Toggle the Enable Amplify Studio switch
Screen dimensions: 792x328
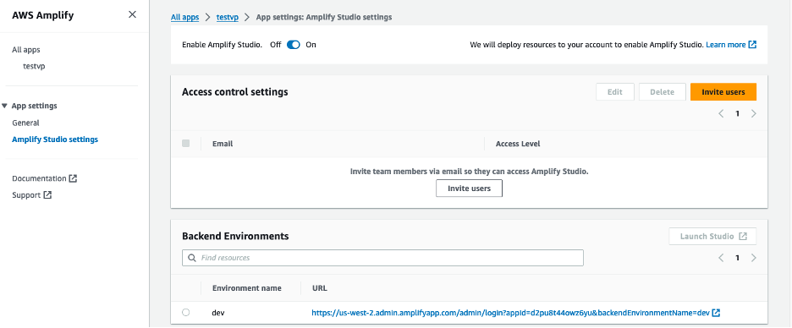point(294,45)
